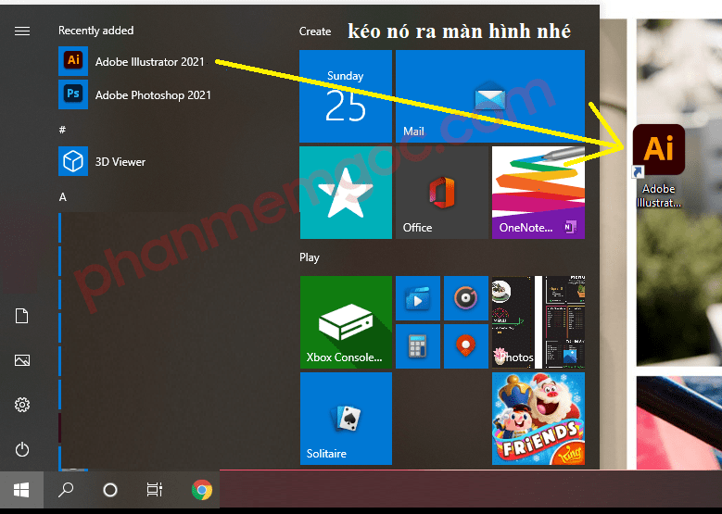
Task: Open the Groove Music small tile
Action: point(465,298)
